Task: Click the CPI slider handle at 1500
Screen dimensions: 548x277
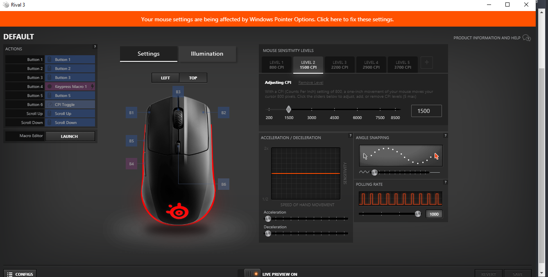Action: (x=289, y=109)
